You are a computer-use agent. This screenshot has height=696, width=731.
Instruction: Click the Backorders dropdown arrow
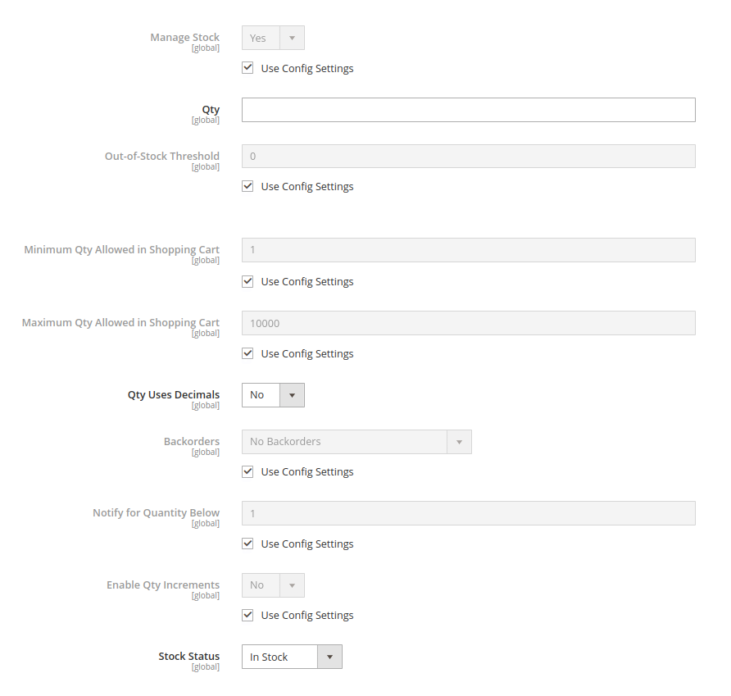(459, 442)
